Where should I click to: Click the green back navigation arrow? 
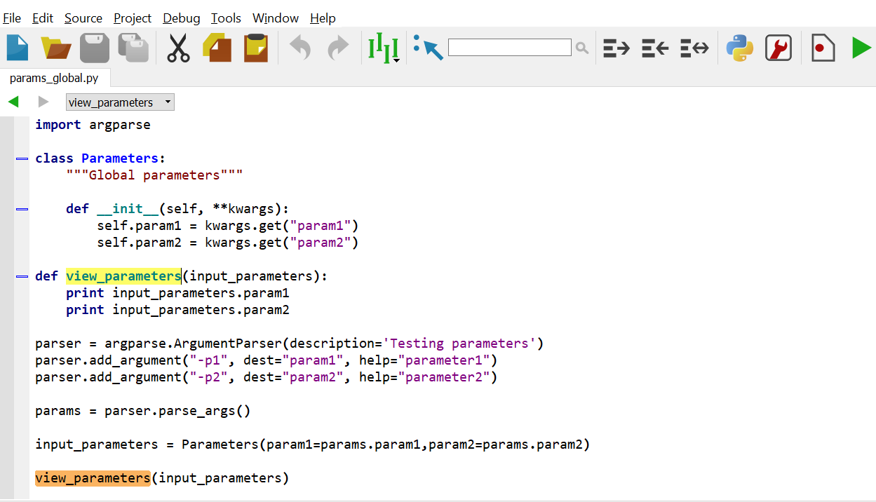tap(13, 102)
